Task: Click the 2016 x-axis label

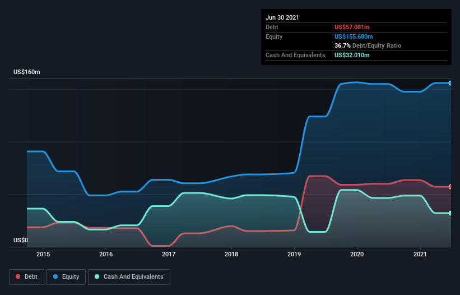Action: tap(106, 254)
